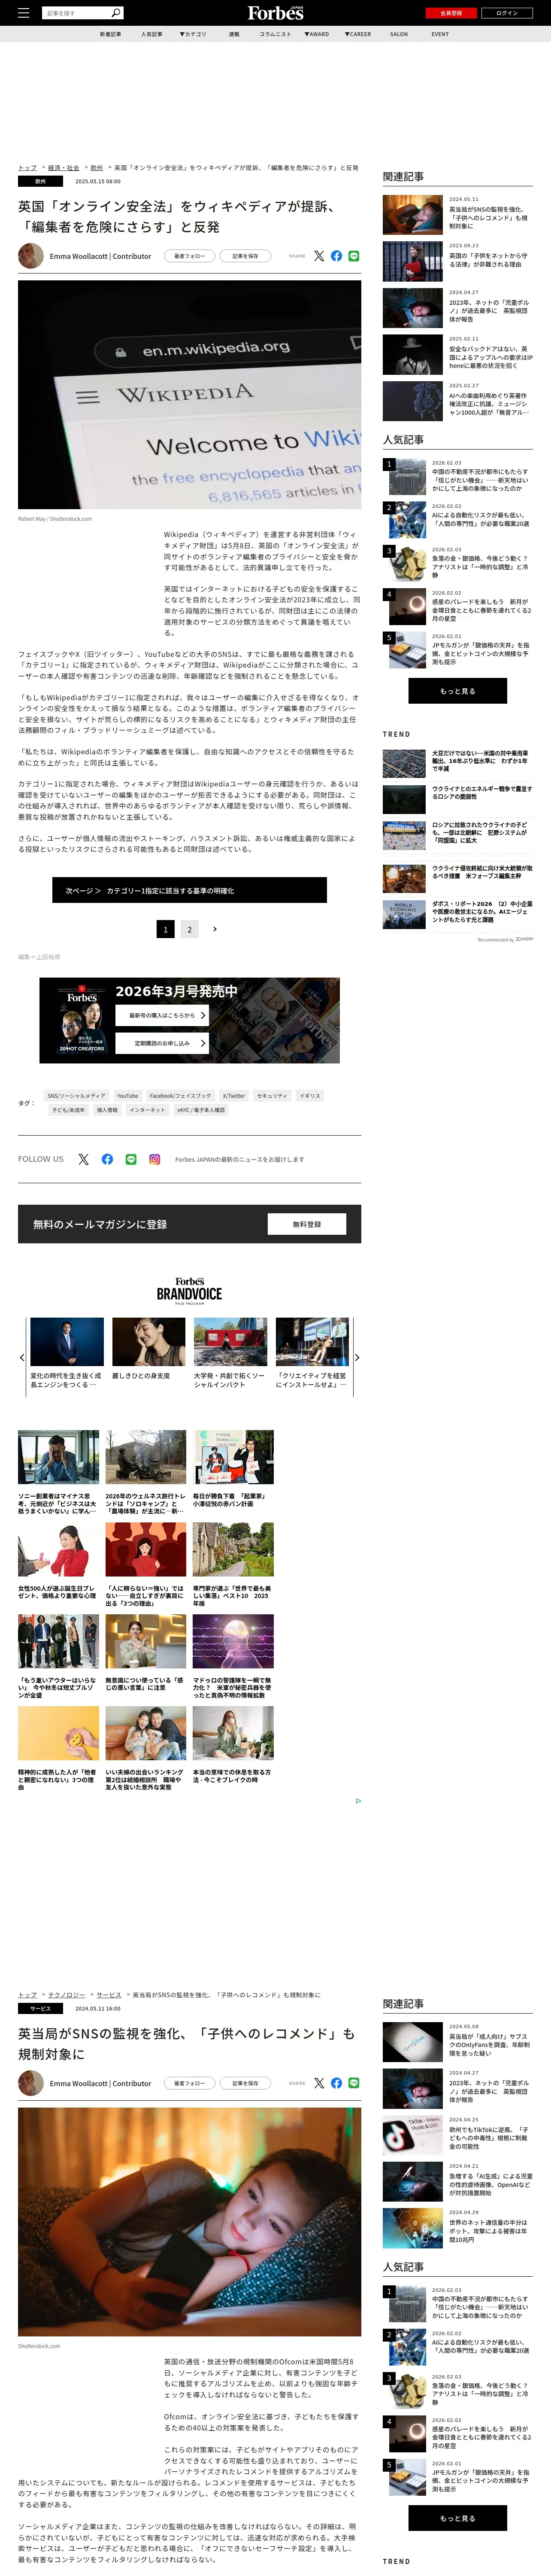Open Emma Woollacott's avatar on Wikipedia article
This screenshot has width=551, height=2576.
coord(31,256)
